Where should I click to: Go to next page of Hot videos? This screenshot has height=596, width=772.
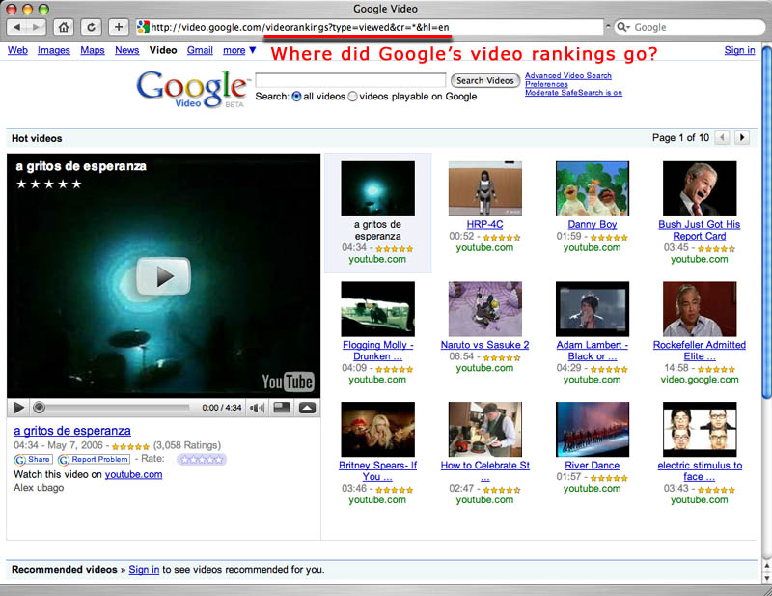pos(742,137)
